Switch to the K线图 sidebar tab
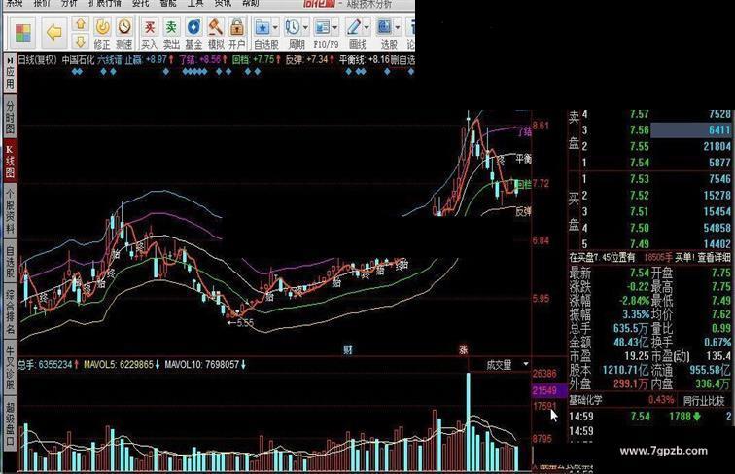Image resolution: width=735 pixels, height=474 pixels. tap(10, 162)
